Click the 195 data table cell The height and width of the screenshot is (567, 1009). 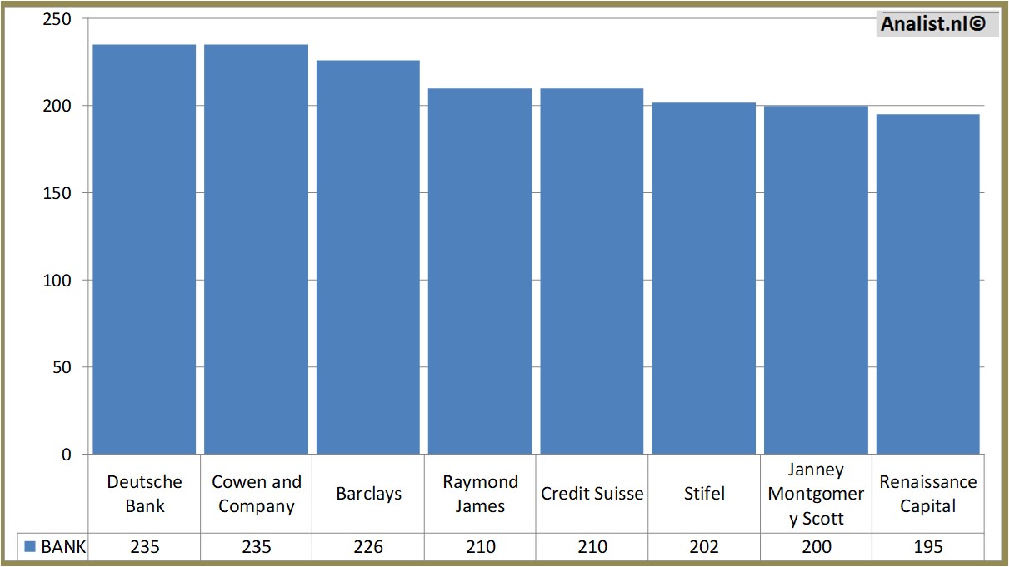click(x=927, y=547)
